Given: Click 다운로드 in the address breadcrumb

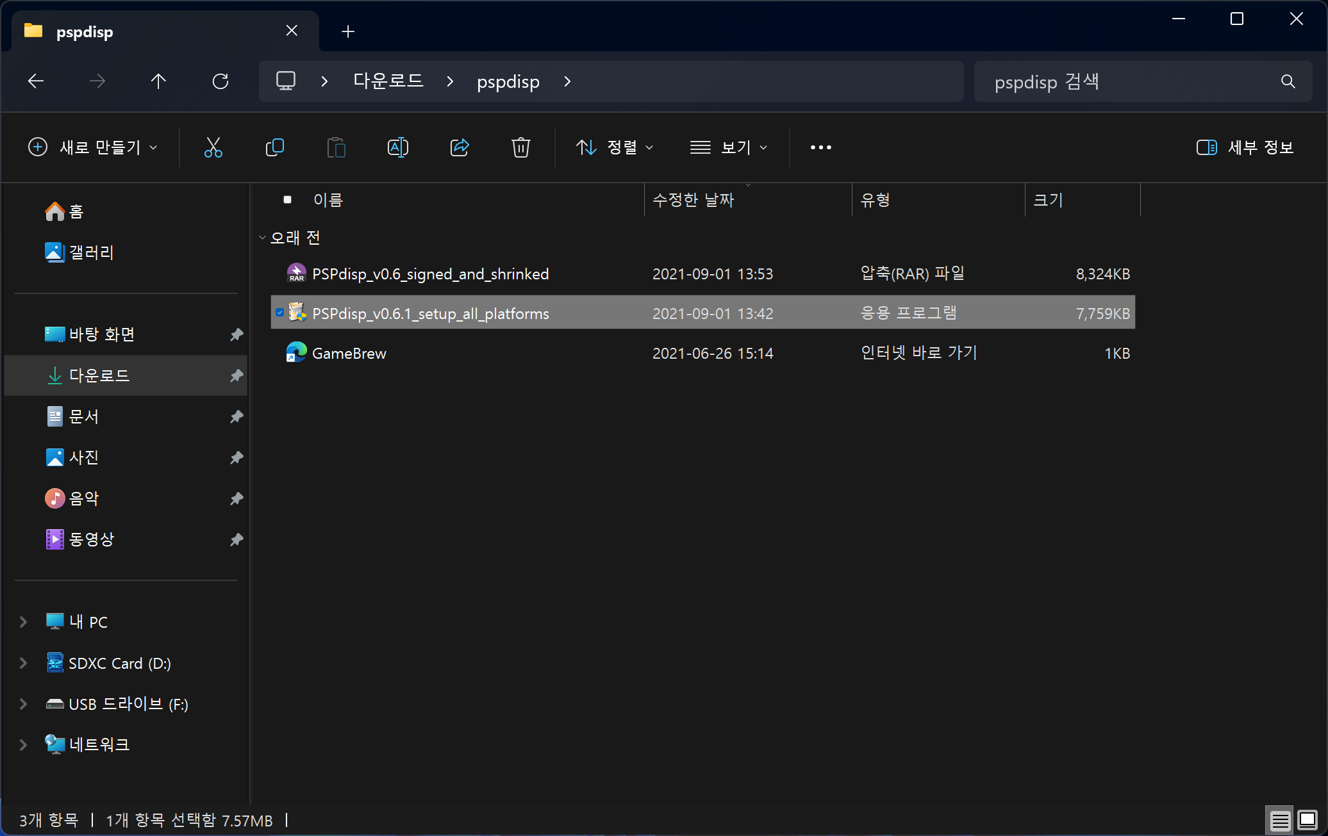Looking at the screenshot, I should [388, 81].
